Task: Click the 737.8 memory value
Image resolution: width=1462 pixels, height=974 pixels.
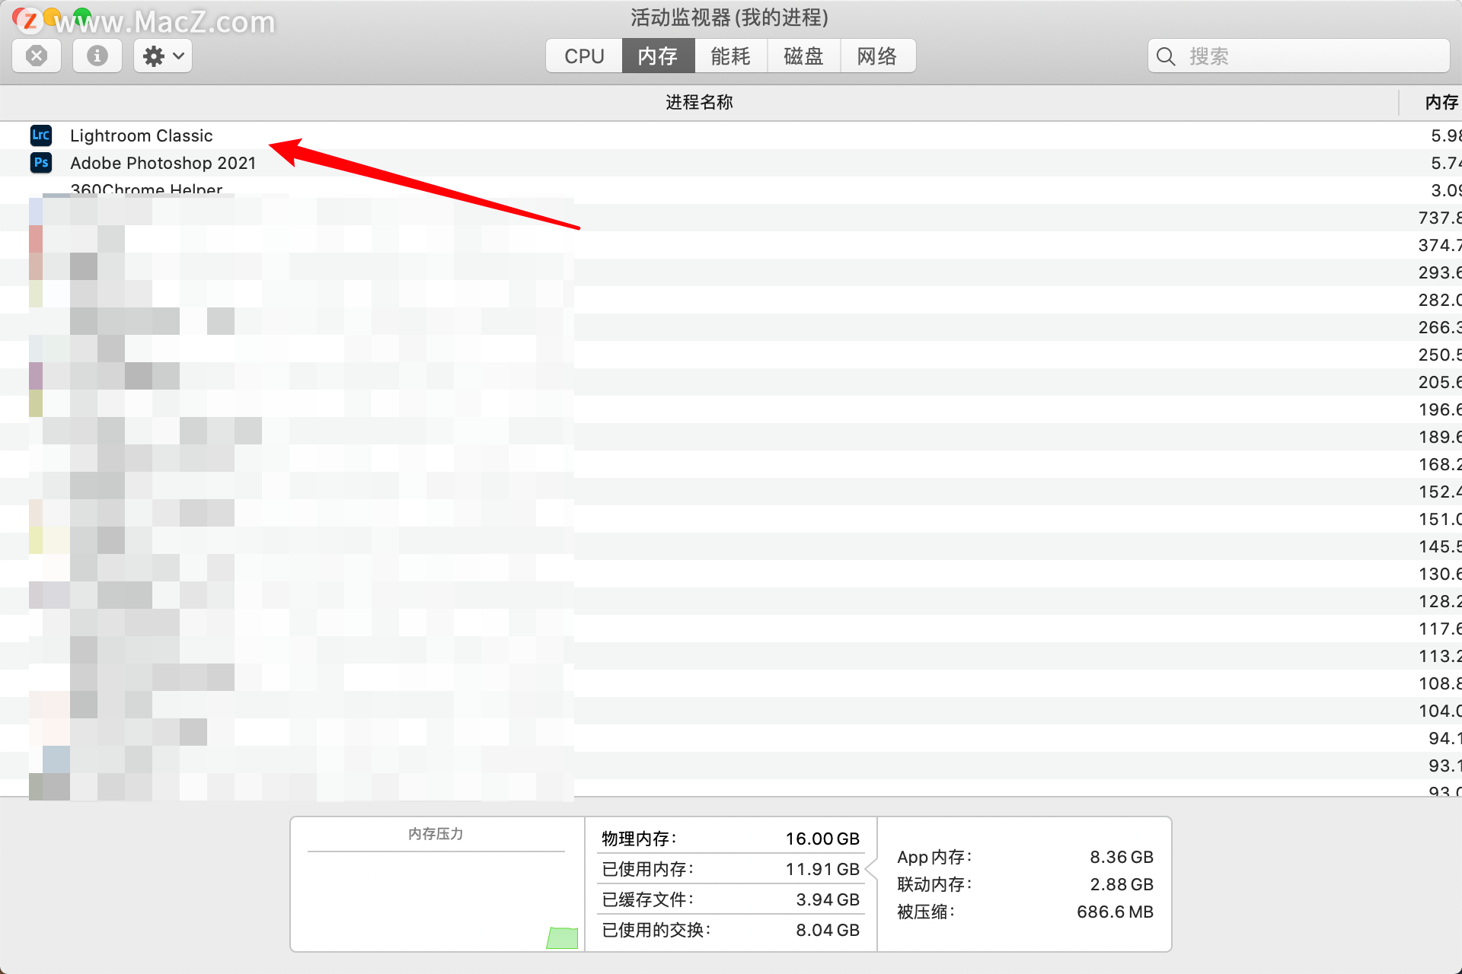Action: [x=1440, y=218]
